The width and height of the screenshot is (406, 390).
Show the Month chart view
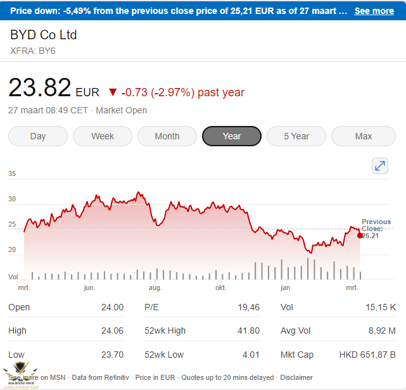[x=167, y=136]
